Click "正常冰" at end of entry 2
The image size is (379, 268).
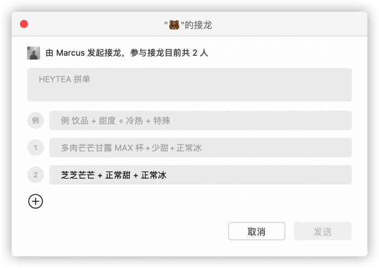click(154, 175)
